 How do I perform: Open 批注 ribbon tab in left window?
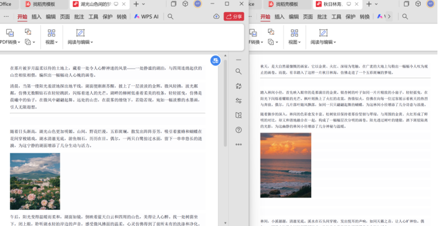tap(79, 17)
